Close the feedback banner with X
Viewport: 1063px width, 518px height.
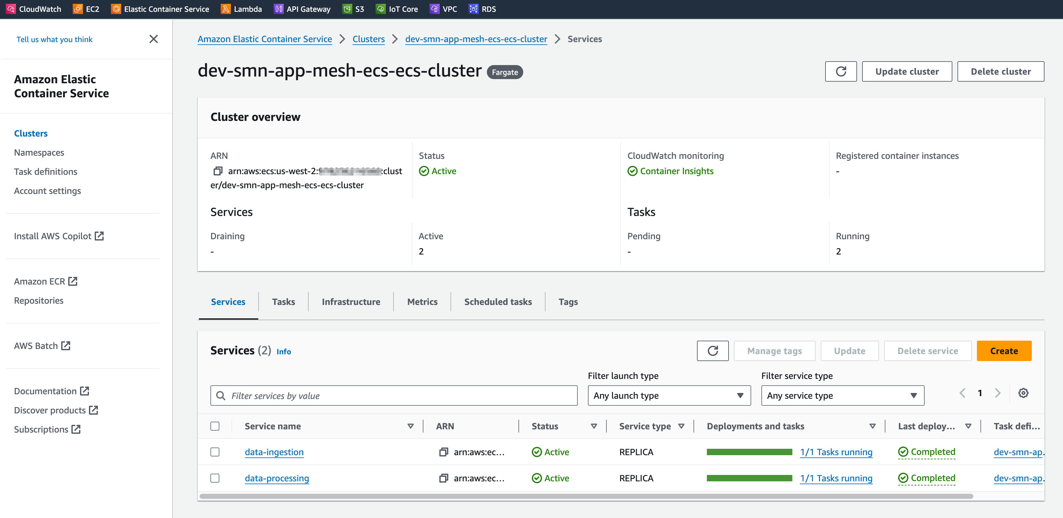point(153,39)
